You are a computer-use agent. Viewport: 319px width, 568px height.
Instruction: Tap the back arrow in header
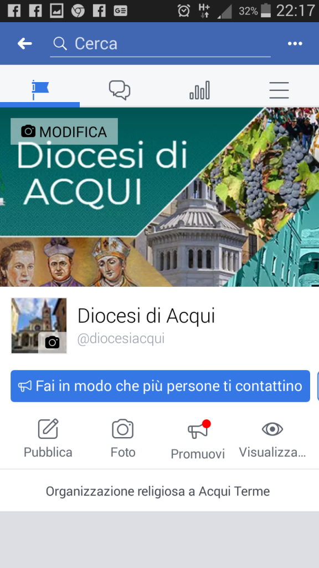(x=24, y=44)
